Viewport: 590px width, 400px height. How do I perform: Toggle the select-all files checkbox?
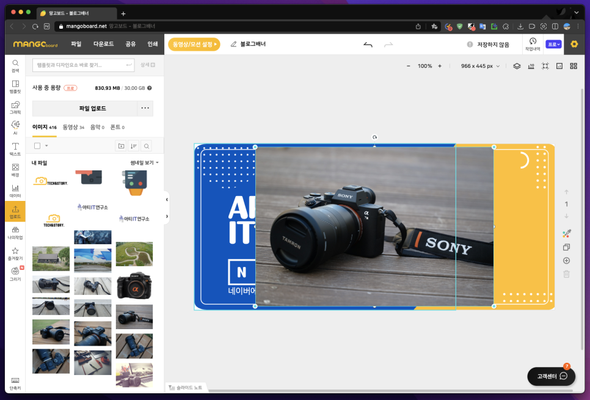37,146
